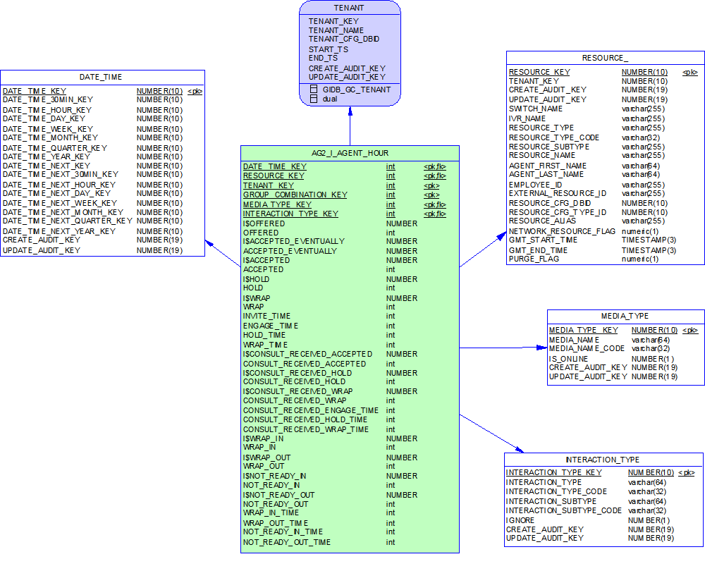
Task: Click the arrowhead pointing at the MEDIA_TYPE table
Action: (x=541, y=348)
